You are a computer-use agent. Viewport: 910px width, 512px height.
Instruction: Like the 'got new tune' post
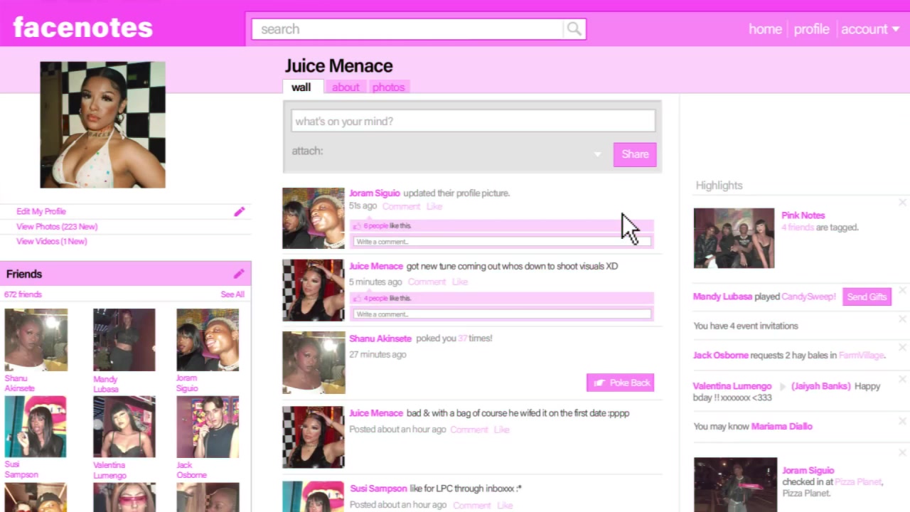coord(460,282)
